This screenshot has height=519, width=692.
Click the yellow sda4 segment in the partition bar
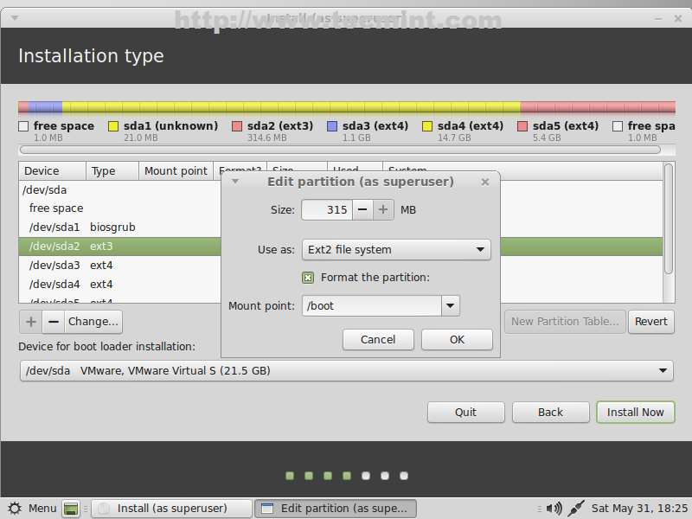click(292, 106)
